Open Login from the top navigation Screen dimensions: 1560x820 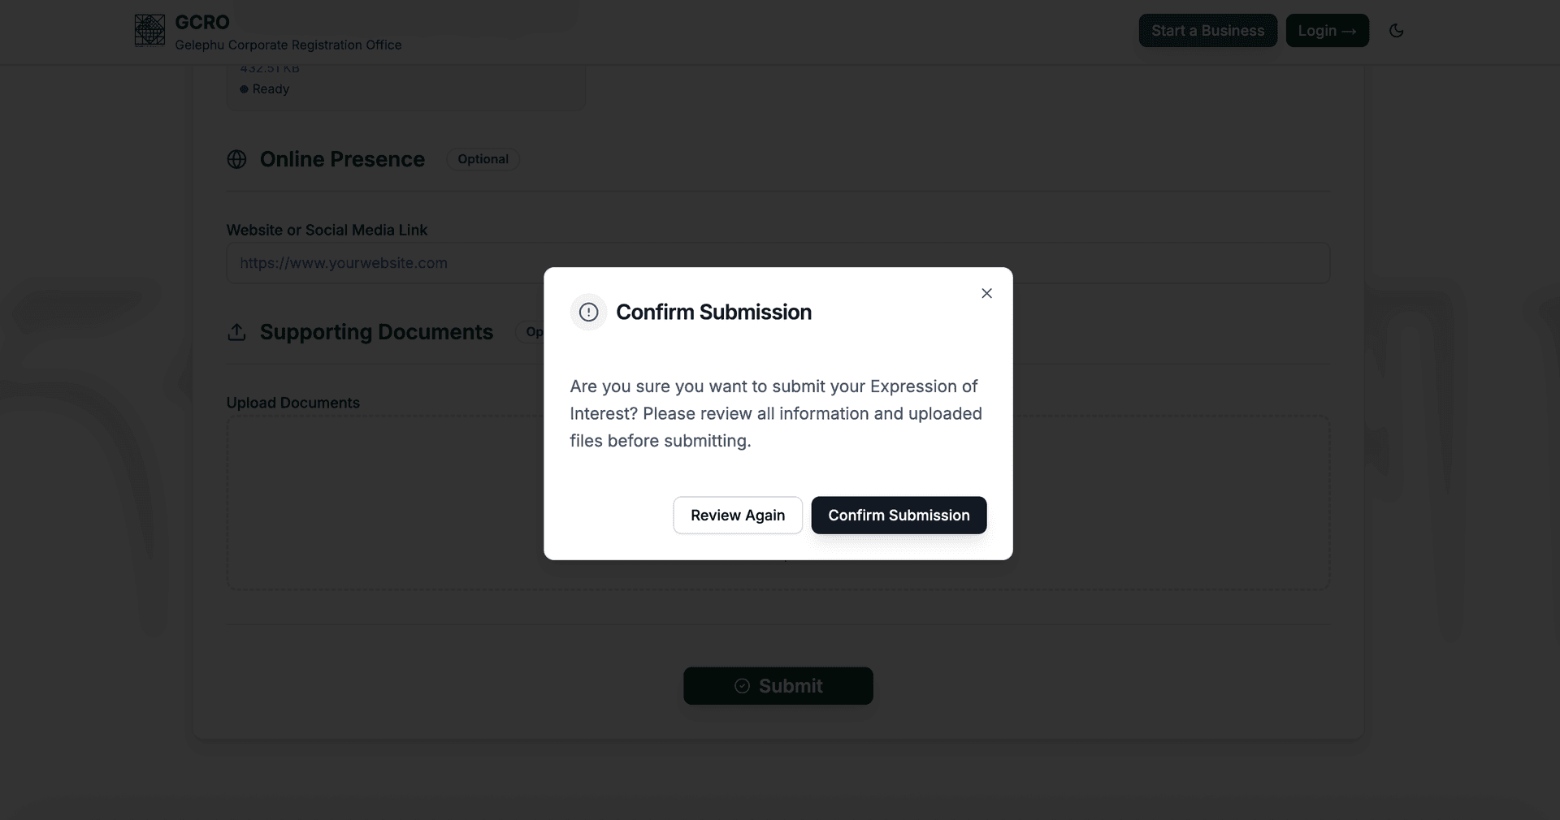click(x=1327, y=30)
